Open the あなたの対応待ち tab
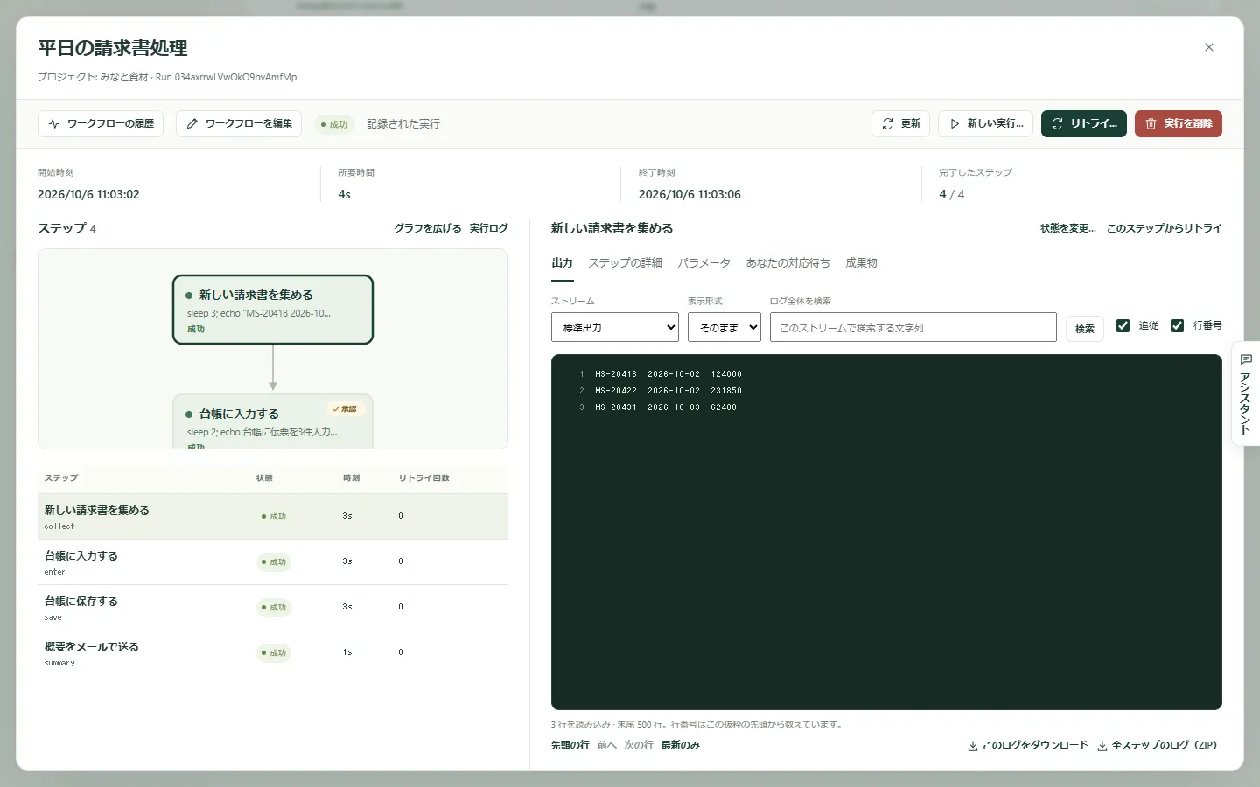1260x787 pixels. click(x=787, y=263)
